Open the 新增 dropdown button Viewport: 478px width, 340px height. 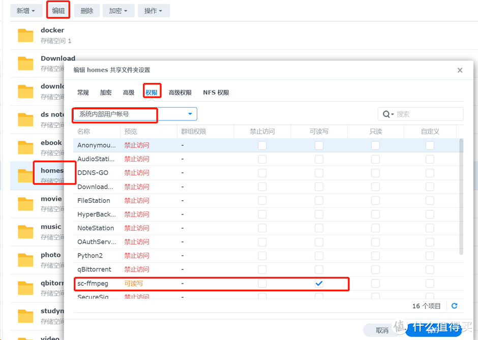(x=26, y=11)
